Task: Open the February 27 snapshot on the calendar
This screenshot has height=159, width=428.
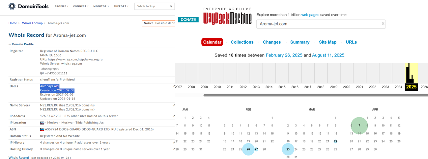Action: click(x=256, y=149)
